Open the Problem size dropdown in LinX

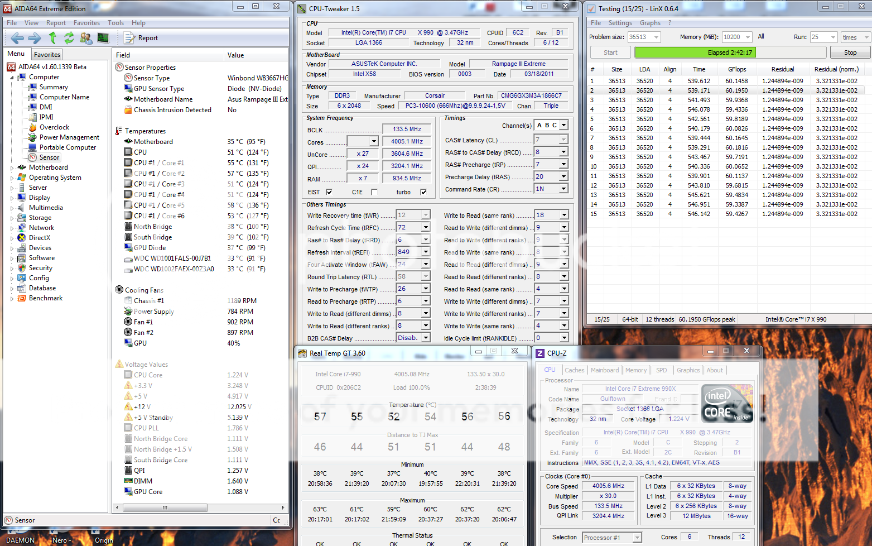656,37
